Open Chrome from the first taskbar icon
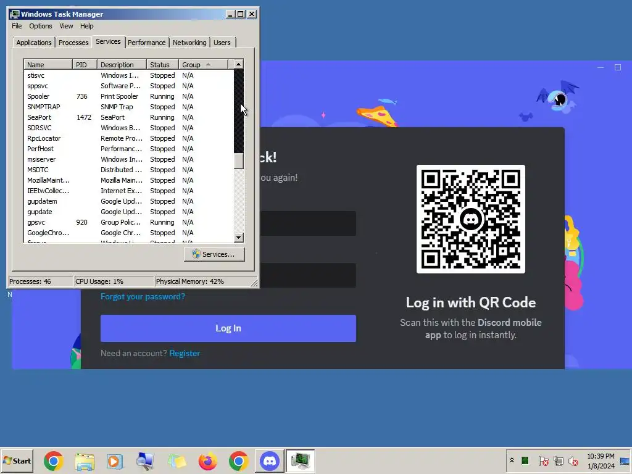This screenshot has width=632, height=474. tap(54, 460)
